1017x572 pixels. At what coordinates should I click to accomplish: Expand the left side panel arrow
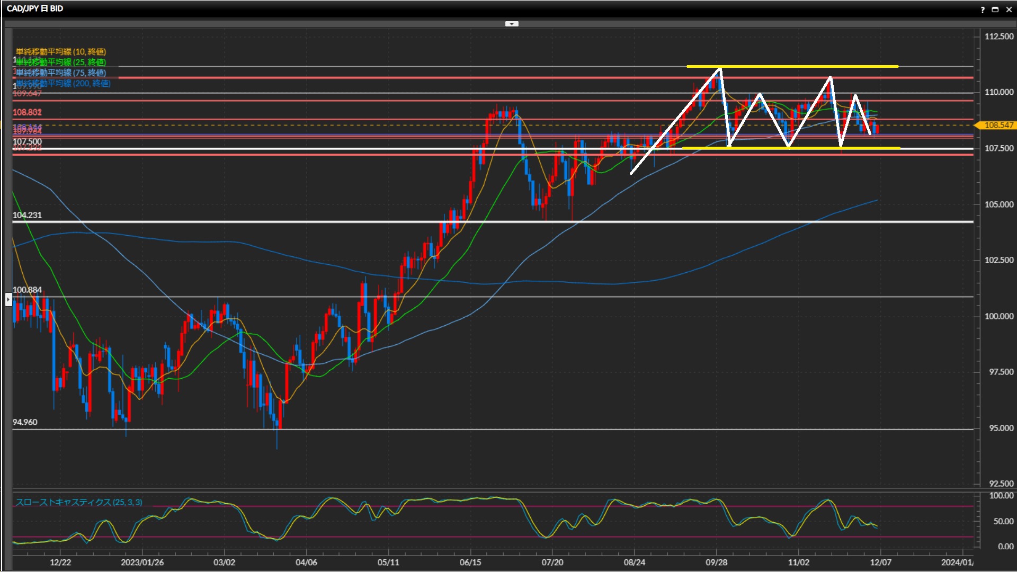(x=8, y=300)
